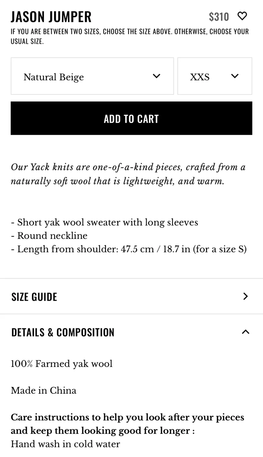Click the down arrow in size selector

pos(235,76)
